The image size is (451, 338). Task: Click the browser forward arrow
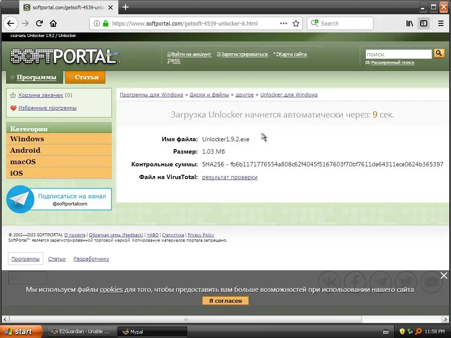25,23
